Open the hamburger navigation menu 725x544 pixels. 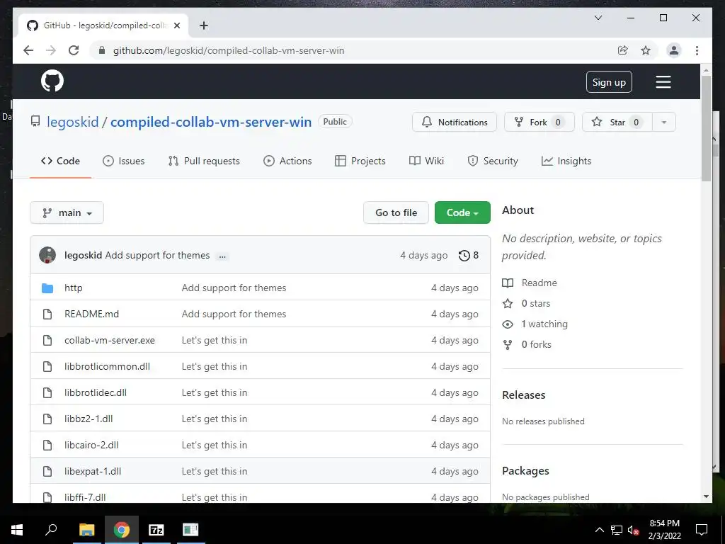tap(663, 82)
